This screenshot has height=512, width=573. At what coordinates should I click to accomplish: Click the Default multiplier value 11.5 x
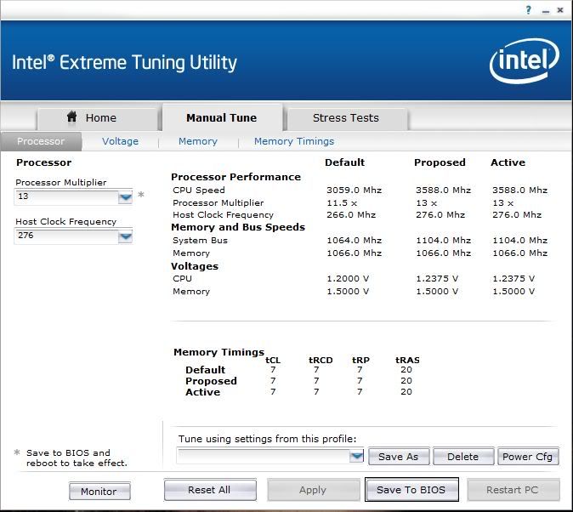tap(342, 203)
